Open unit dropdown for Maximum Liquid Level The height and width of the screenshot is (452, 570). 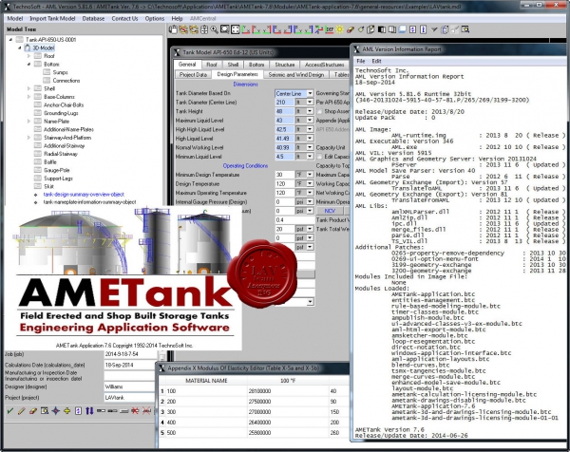tap(310, 121)
